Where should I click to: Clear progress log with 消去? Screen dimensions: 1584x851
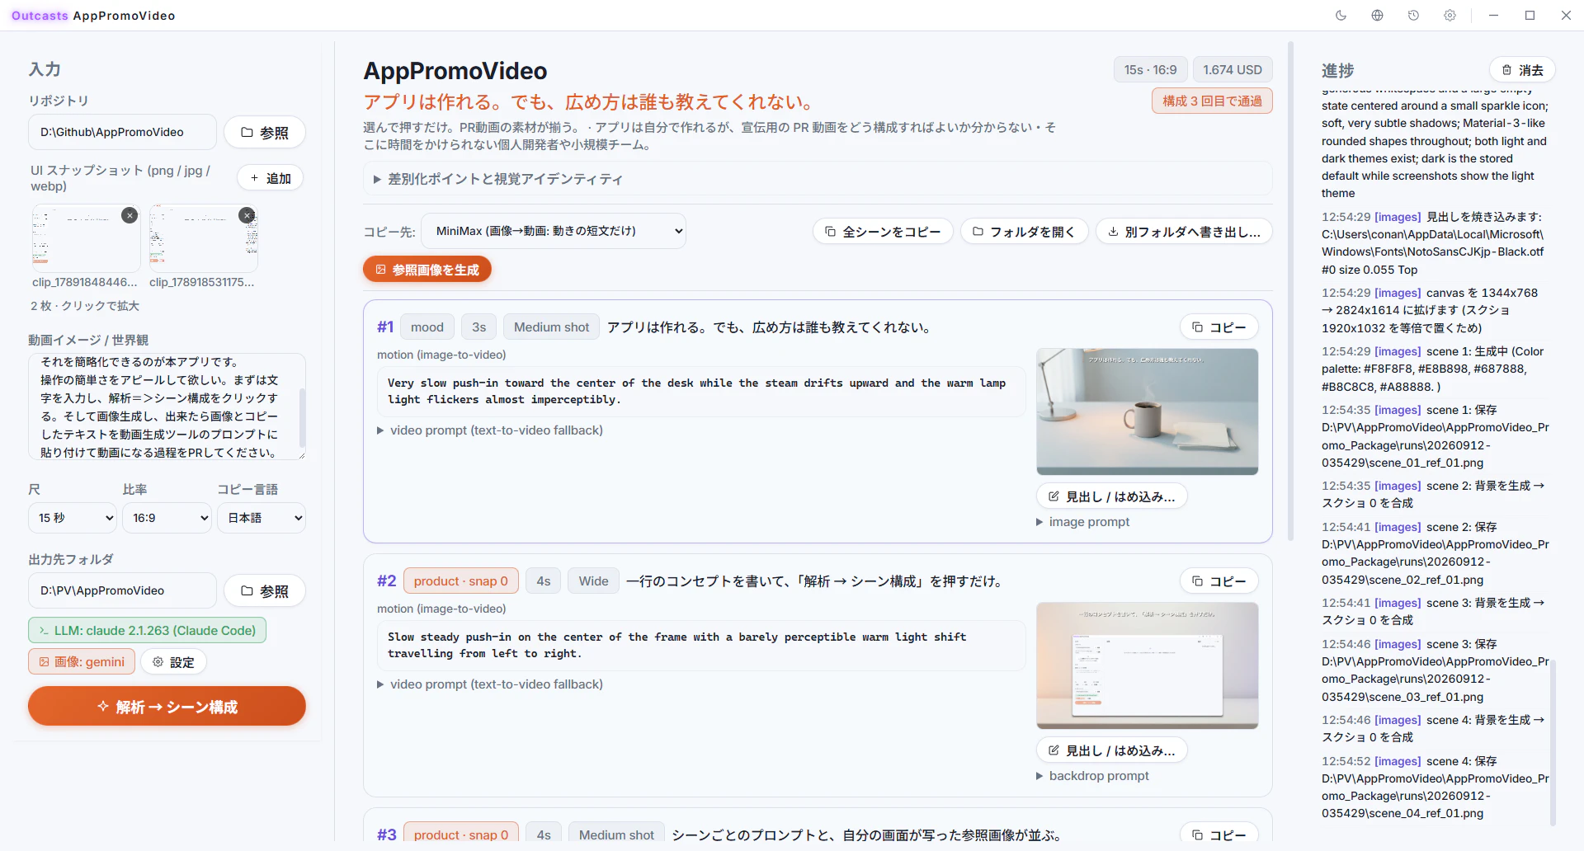1522,70
